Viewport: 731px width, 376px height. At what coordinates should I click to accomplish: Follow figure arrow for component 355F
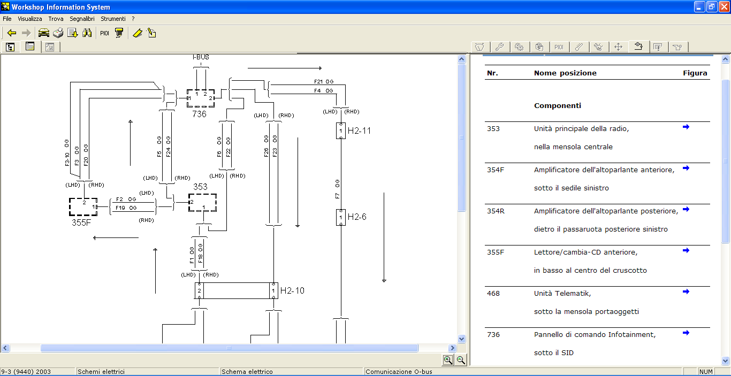click(686, 250)
